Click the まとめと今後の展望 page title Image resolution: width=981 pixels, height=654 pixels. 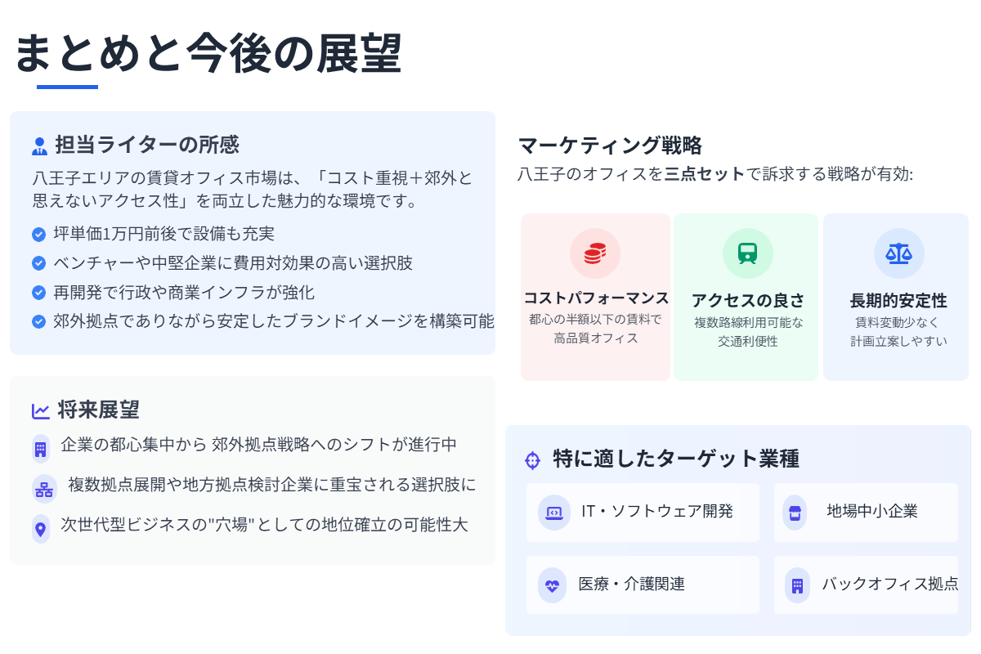point(208,52)
